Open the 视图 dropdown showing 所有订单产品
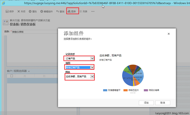 (x=80, y=67)
